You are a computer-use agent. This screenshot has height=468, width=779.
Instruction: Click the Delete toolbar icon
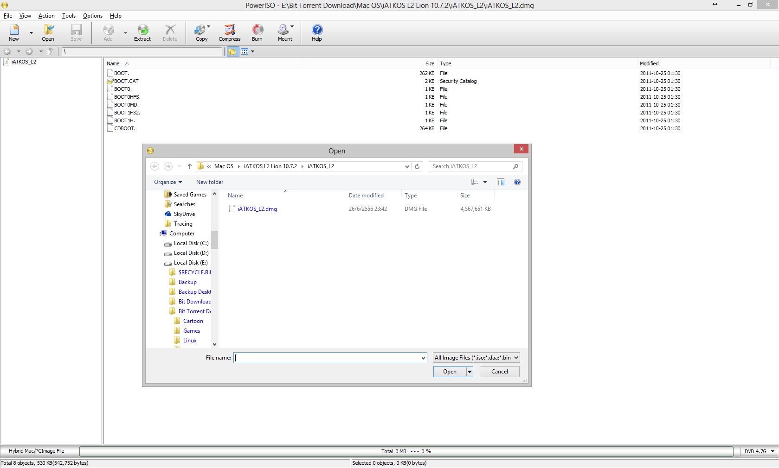170,32
